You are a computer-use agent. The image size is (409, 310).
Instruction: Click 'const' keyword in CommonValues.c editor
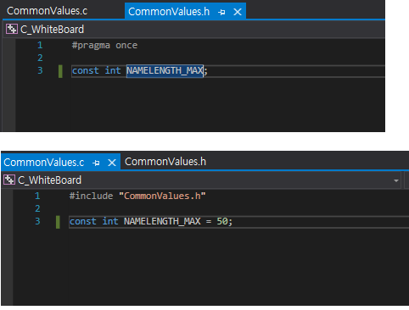[x=83, y=221]
